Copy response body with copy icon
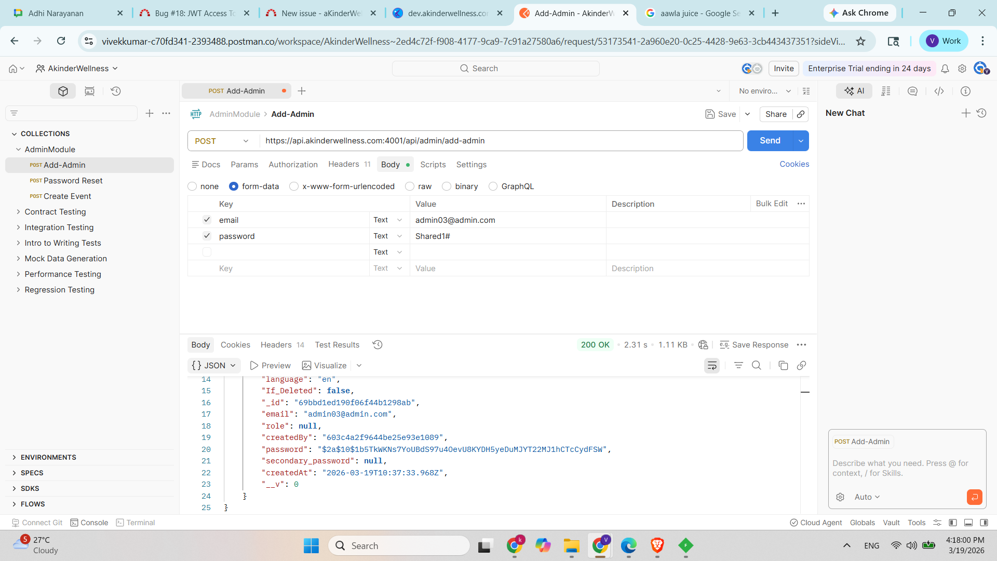The width and height of the screenshot is (997, 561). tap(783, 366)
